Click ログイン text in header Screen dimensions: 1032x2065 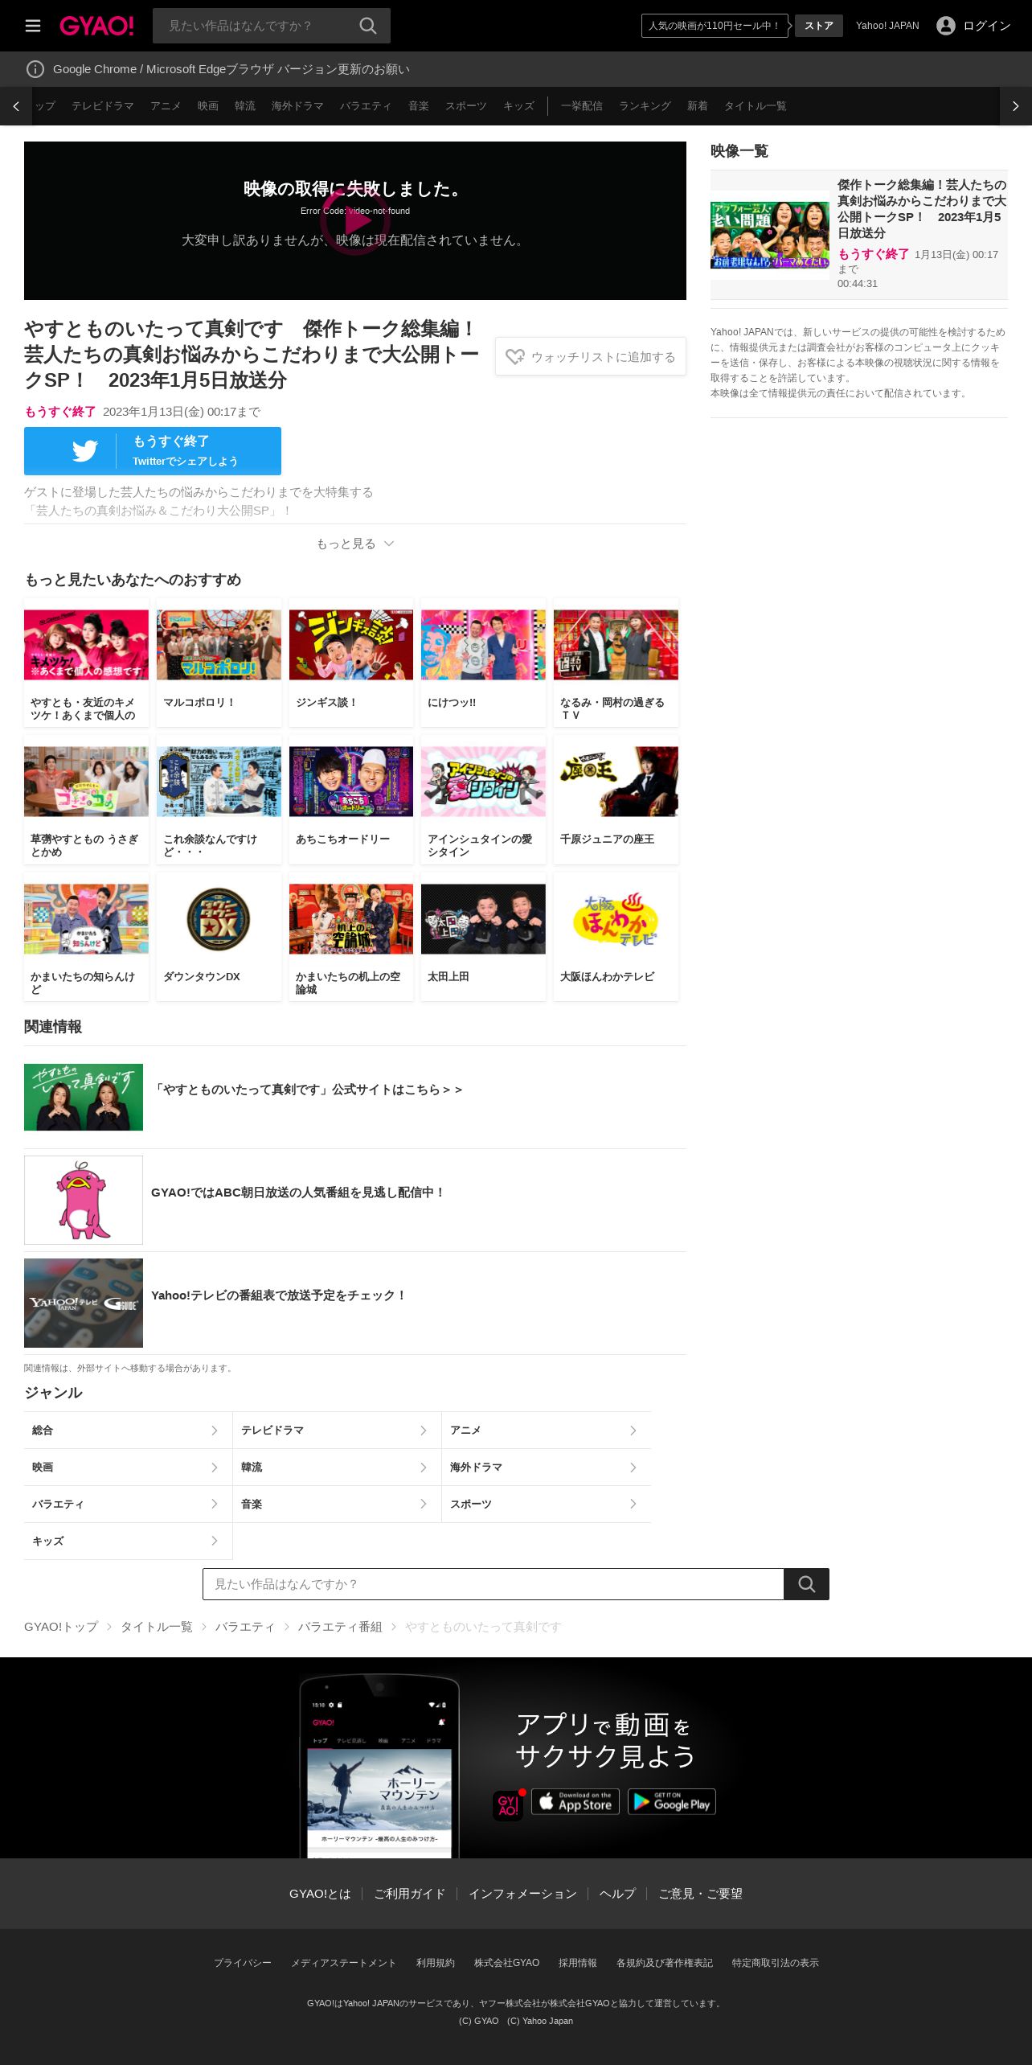click(987, 26)
